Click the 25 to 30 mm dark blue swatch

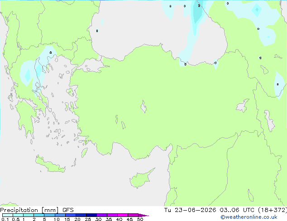[x=91, y=215]
